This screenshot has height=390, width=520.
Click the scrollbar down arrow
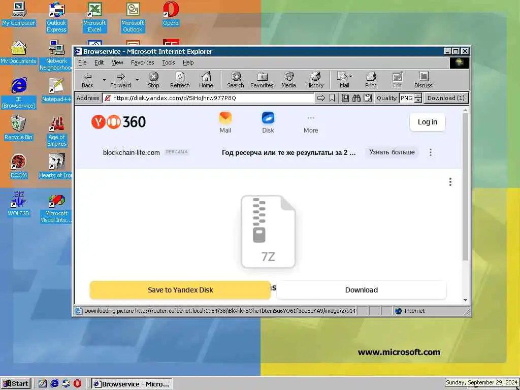465,300
